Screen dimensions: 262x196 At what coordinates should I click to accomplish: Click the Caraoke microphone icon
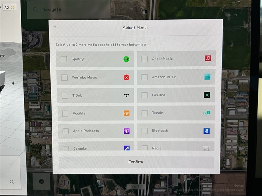[126, 148]
